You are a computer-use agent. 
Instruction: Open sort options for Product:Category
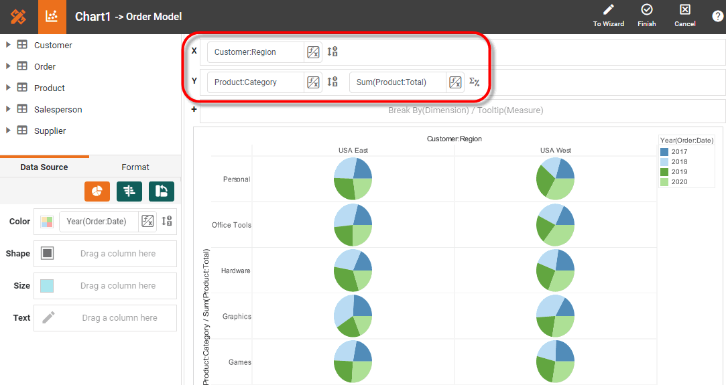[332, 82]
